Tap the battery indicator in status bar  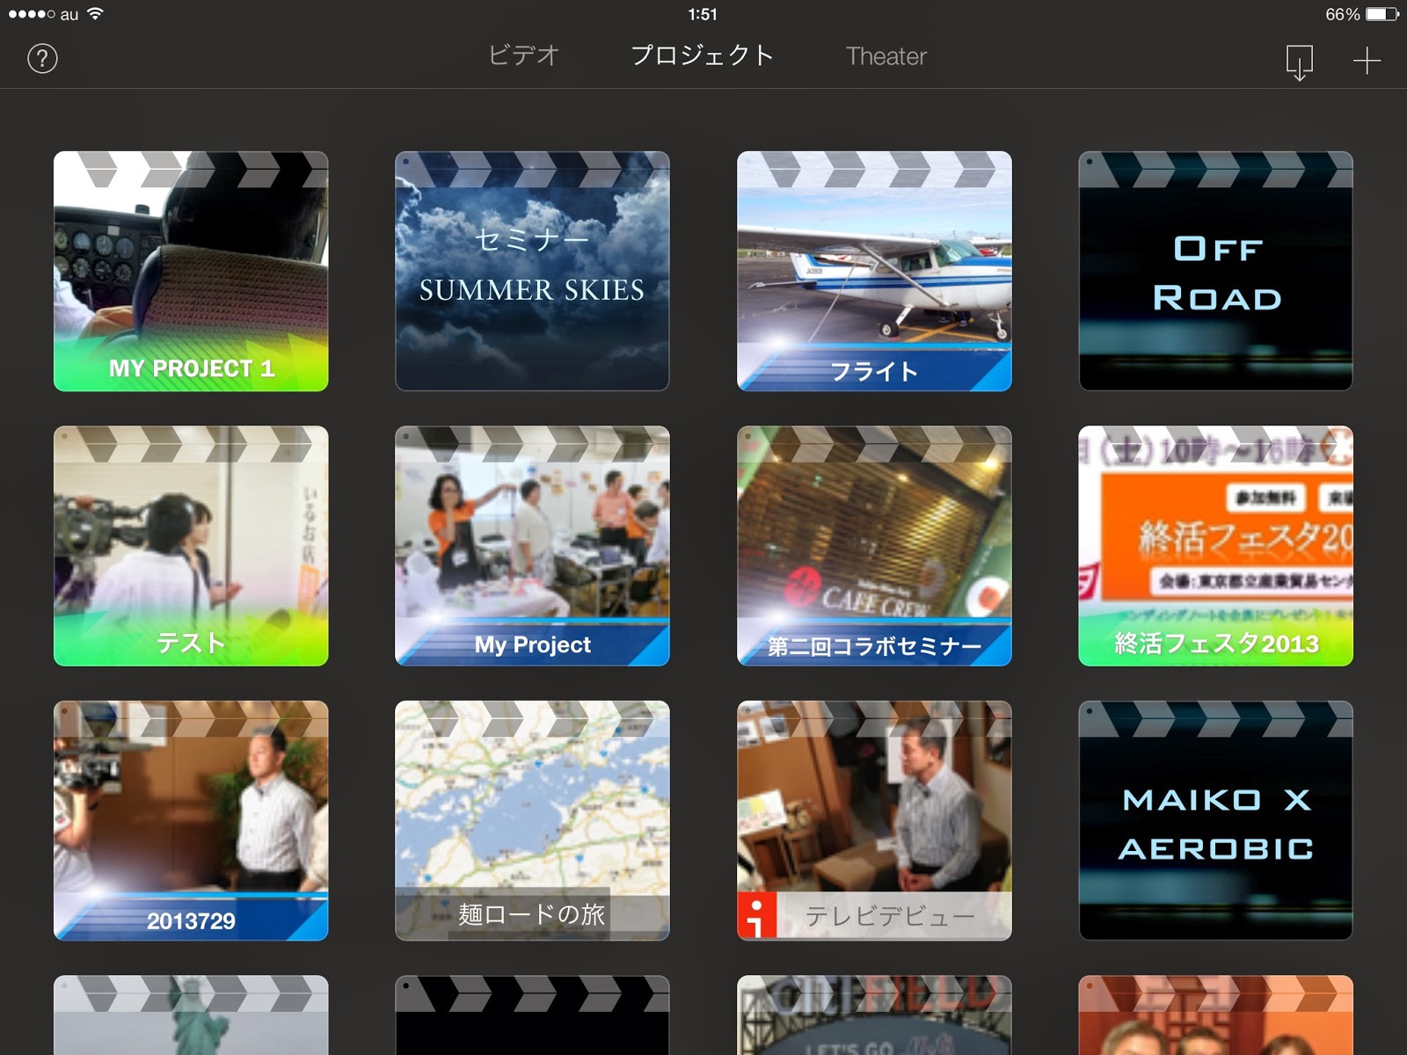1382,14
